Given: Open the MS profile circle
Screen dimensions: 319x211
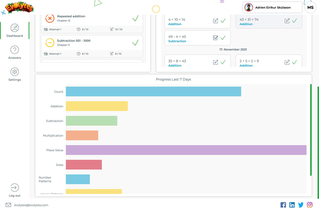Looking at the screenshot, I should coord(310,7).
